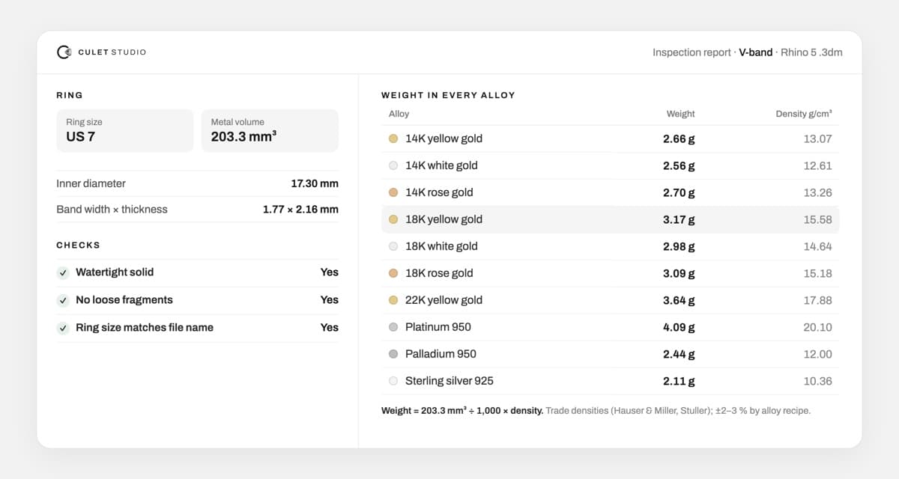
Task: Click the Culet Studio logo icon
Action: click(x=64, y=52)
